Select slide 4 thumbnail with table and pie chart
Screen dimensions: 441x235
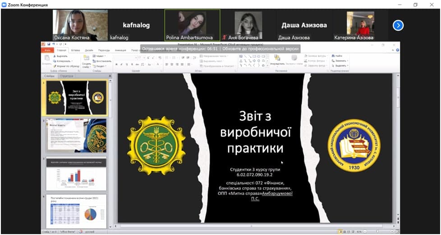pyautogui.click(x=76, y=212)
